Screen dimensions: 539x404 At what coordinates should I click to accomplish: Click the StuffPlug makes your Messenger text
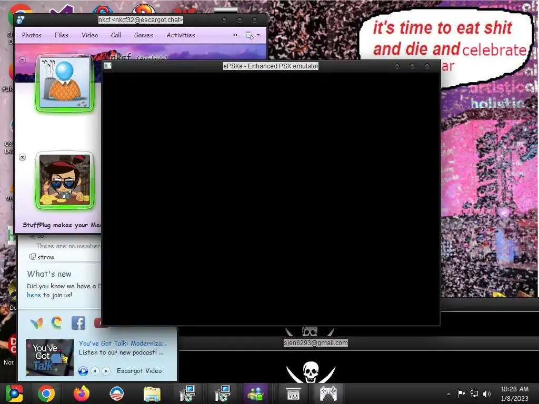(x=62, y=225)
